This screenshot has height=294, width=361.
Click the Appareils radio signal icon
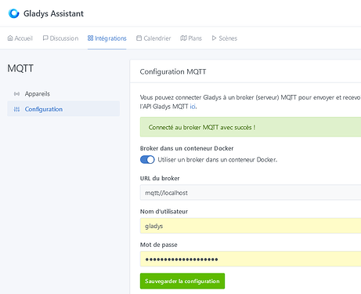pos(16,94)
